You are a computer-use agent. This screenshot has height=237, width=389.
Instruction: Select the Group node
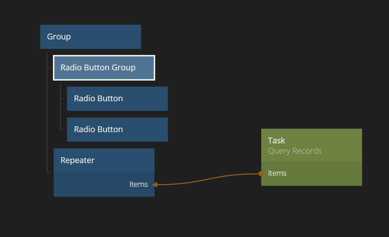[x=90, y=37]
